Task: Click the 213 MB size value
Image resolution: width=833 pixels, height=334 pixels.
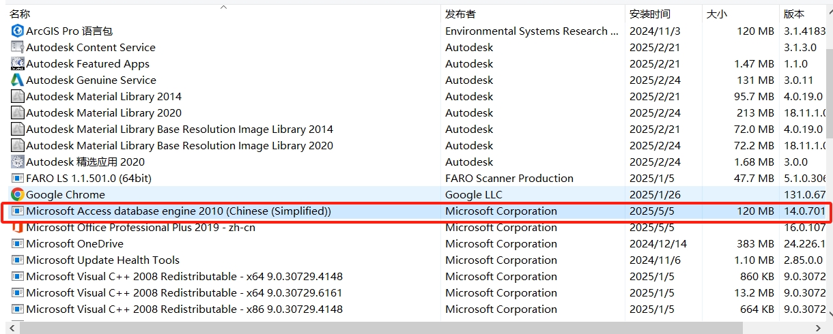Action: (755, 112)
